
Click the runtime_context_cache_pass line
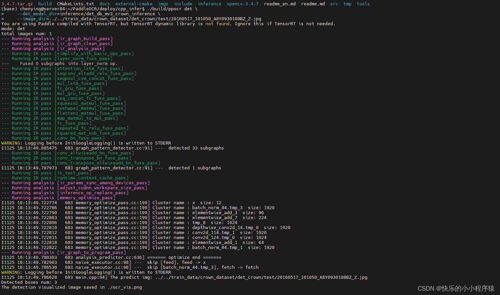coord(65,178)
